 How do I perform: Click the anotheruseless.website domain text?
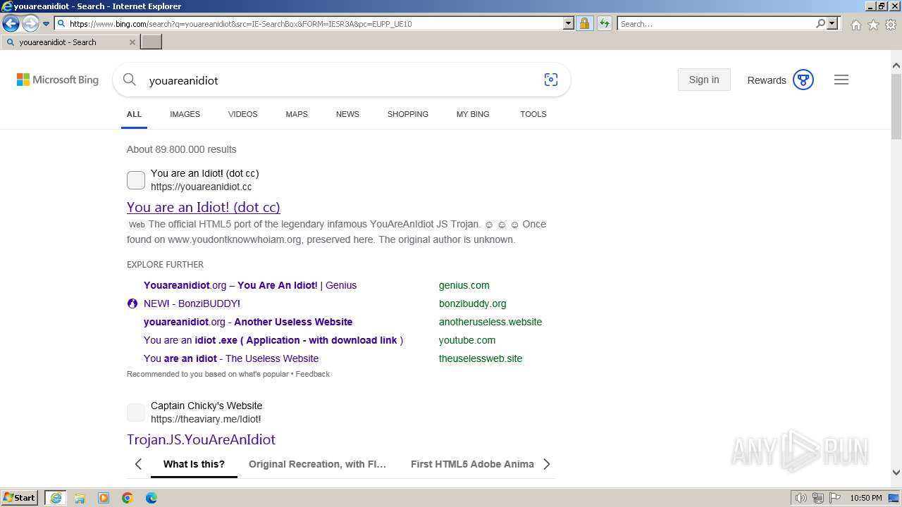tap(490, 322)
